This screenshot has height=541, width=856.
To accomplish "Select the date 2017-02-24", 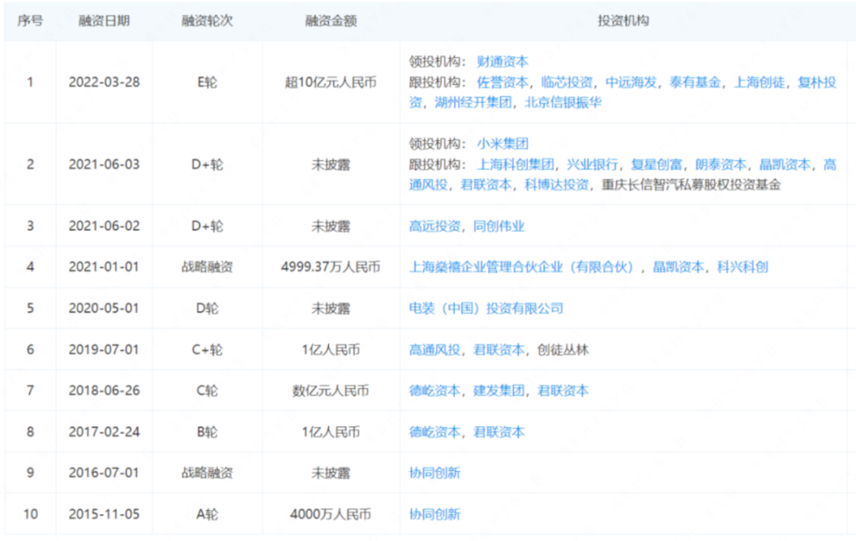I will [x=105, y=432].
